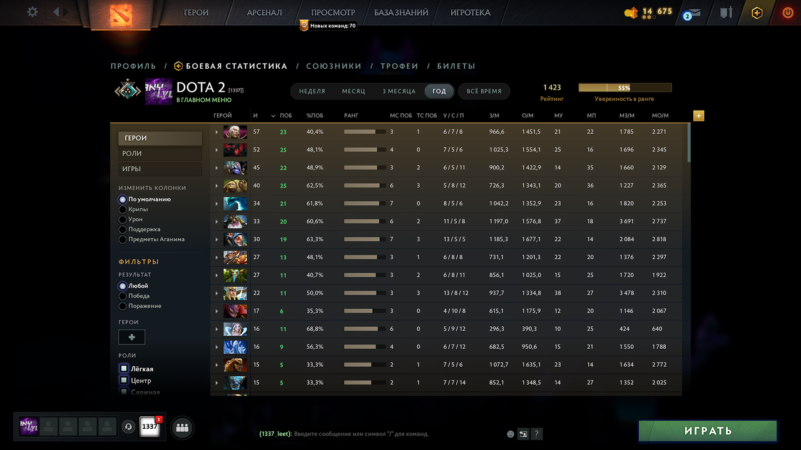Expand the row with 33 games
Screen dimensions: 801x450
pyautogui.click(x=217, y=221)
